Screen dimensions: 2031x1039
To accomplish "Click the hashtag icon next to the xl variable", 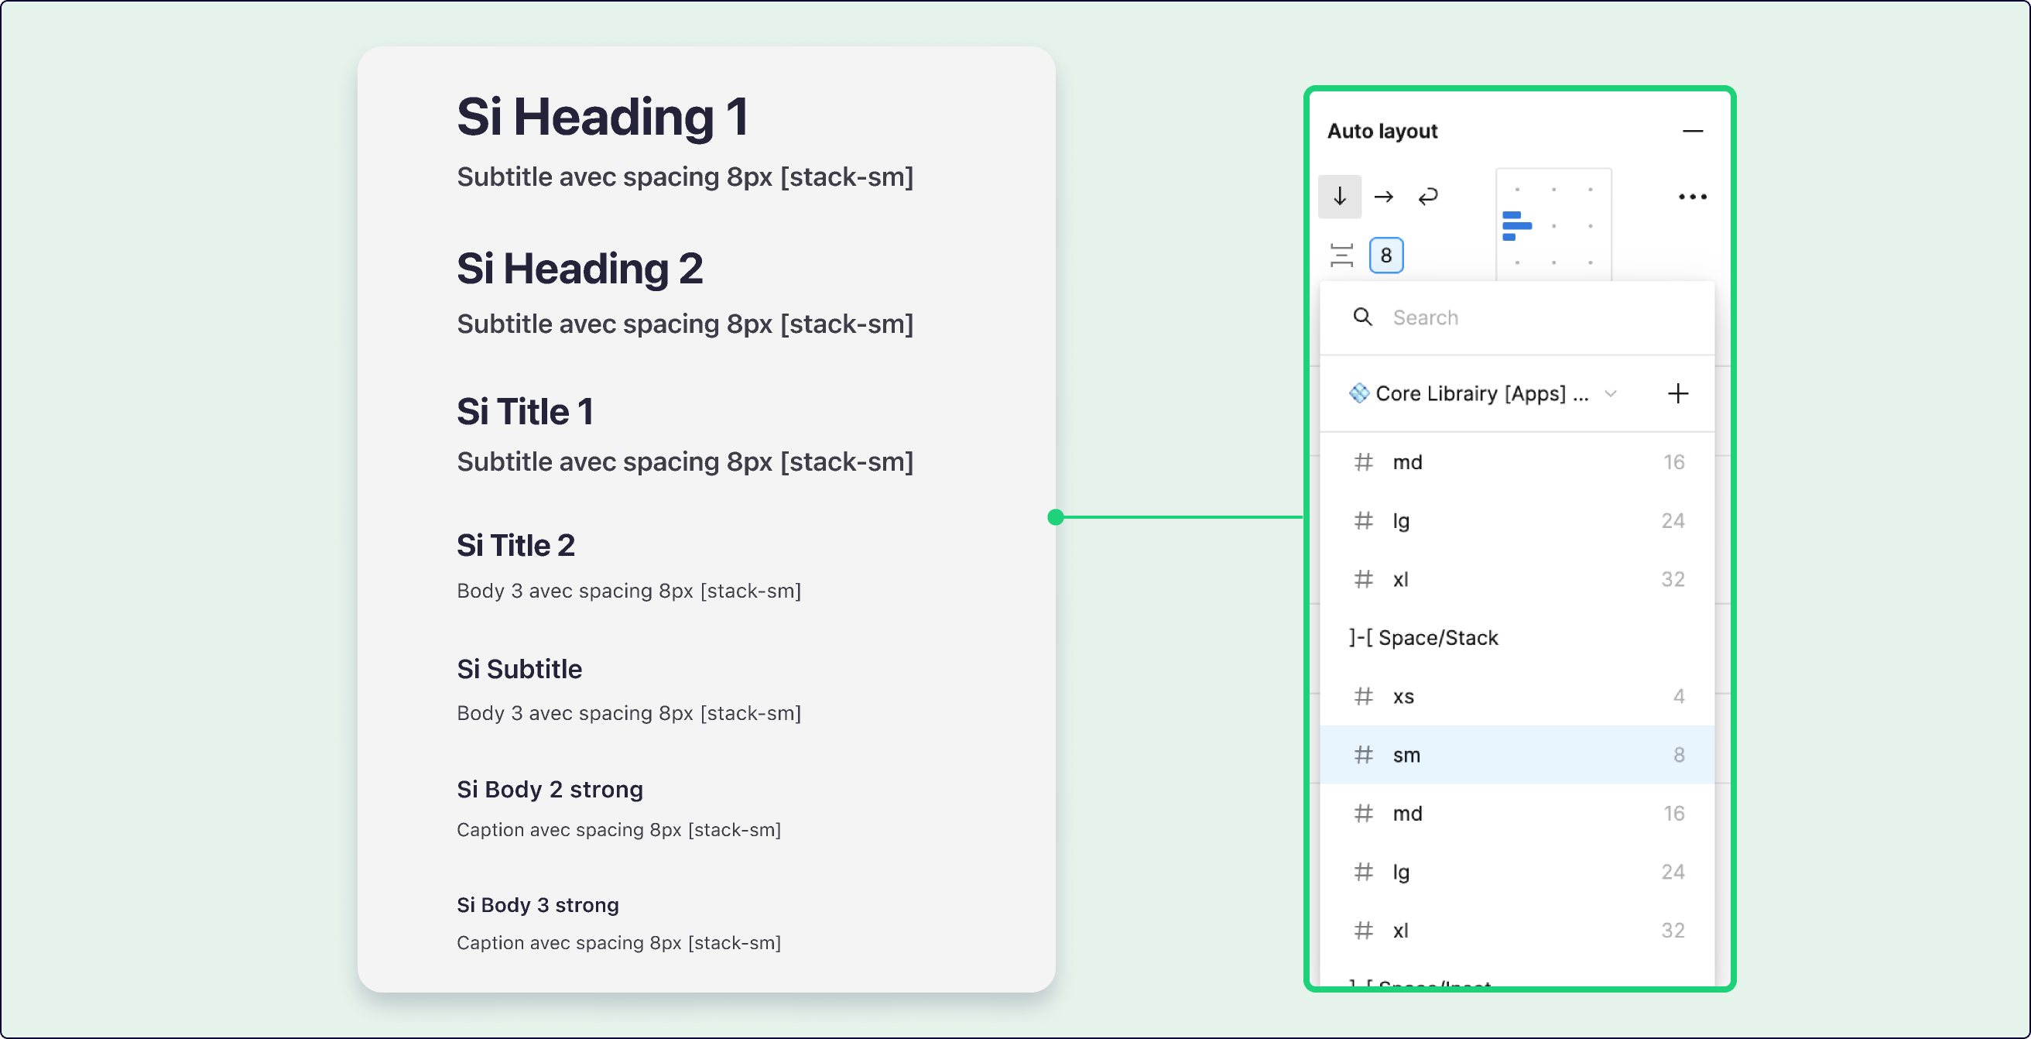I will (x=1363, y=579).
